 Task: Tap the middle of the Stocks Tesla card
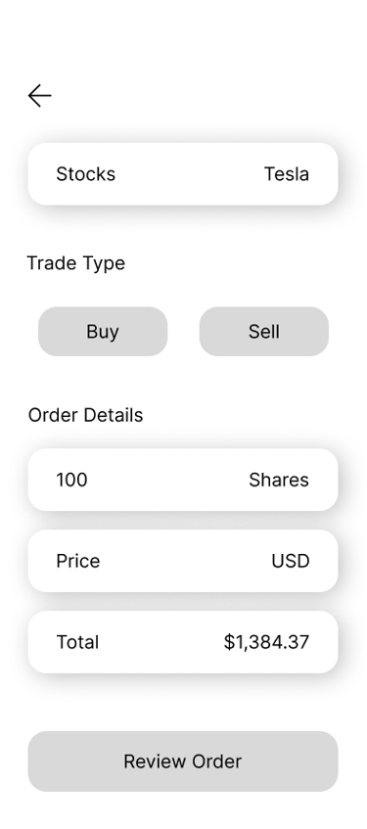click(x=183, y=174)
